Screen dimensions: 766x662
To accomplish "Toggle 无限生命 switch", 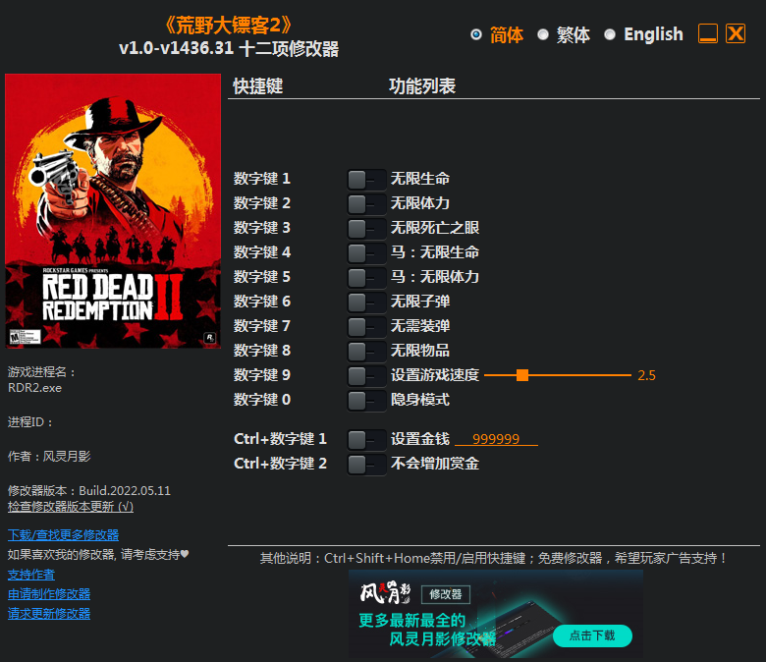I will (x=366, y=180).
